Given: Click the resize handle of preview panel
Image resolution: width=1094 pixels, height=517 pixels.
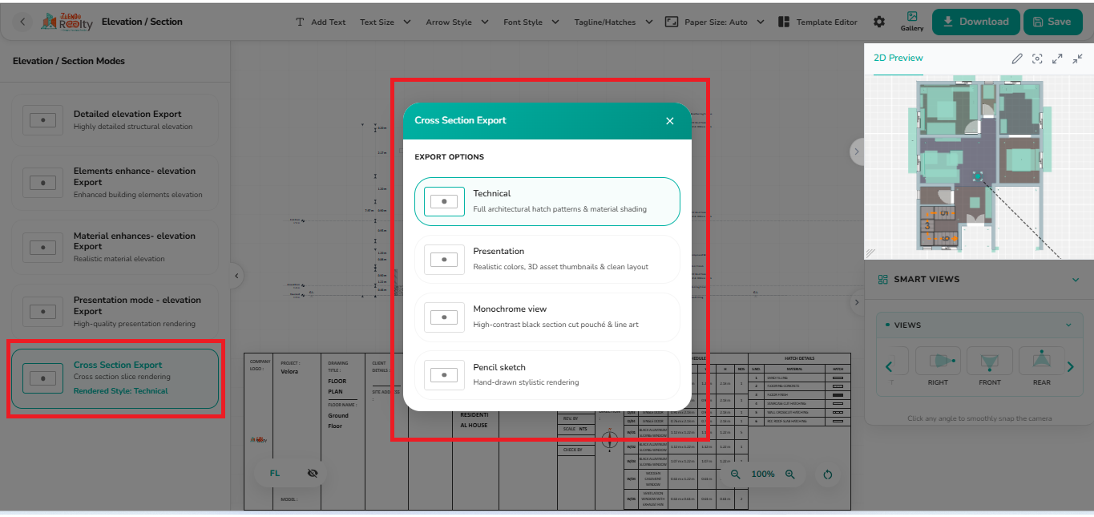Looking at the screenshot, I should [x=870, y=253].
